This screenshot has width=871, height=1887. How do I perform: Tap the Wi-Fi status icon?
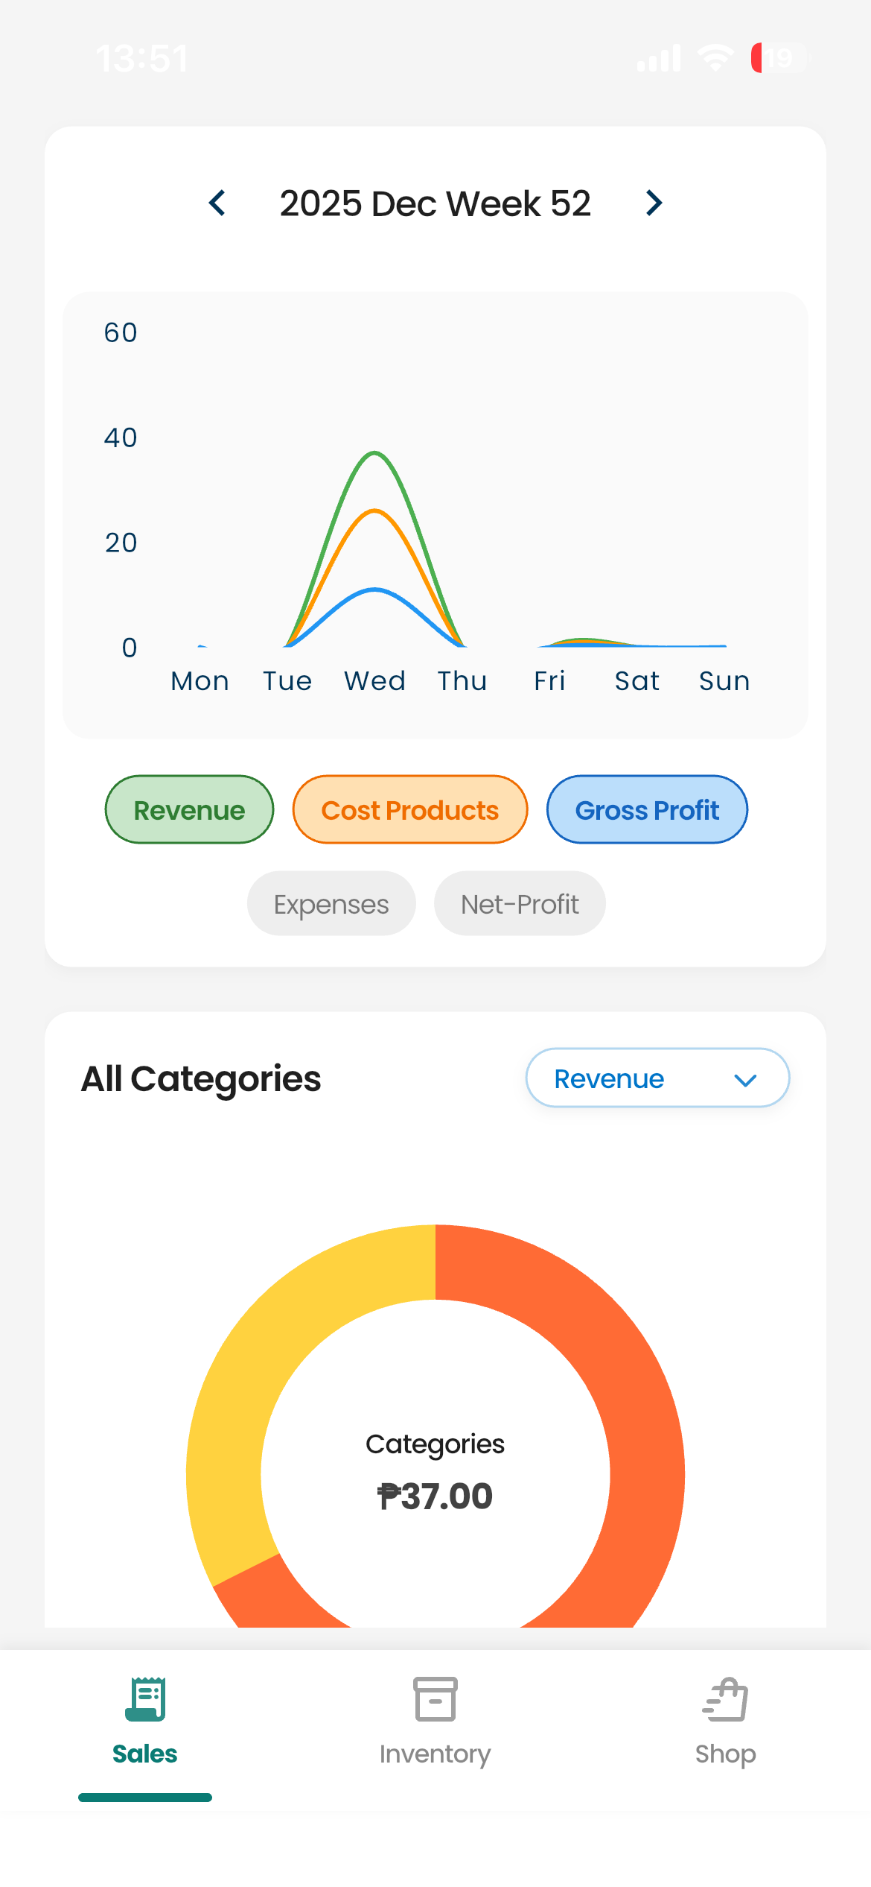click(x=715, y=58)
